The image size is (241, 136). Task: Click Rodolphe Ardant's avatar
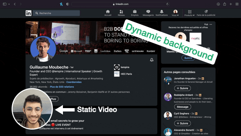click(x=168, y=97)
